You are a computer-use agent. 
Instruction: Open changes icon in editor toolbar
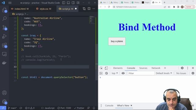coord(84,9)
